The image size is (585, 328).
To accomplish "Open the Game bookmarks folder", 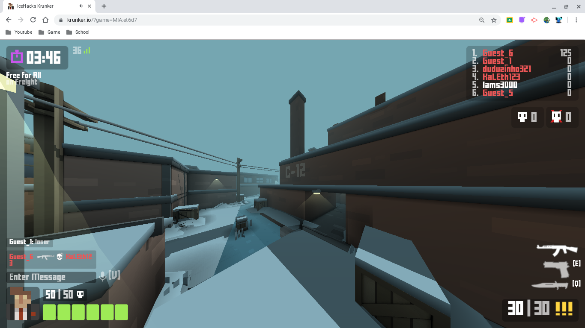I will pos(49,32).
